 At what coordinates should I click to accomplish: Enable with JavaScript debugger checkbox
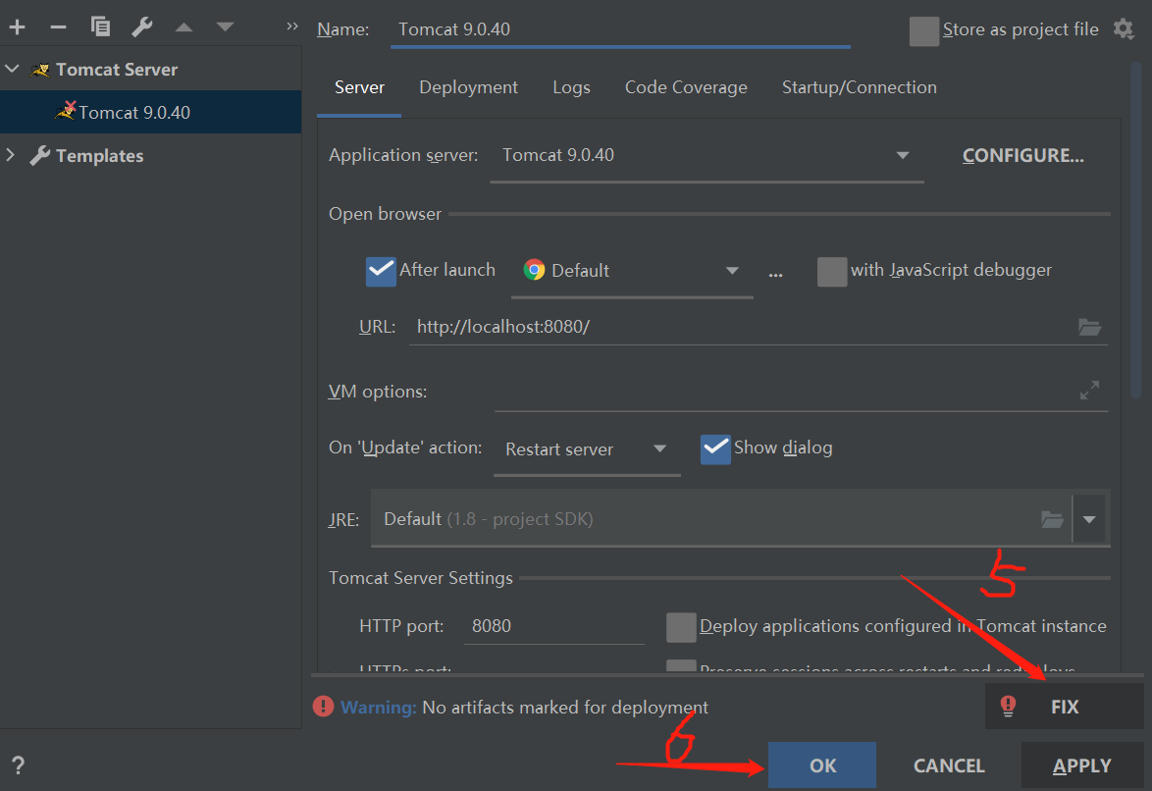832,271
